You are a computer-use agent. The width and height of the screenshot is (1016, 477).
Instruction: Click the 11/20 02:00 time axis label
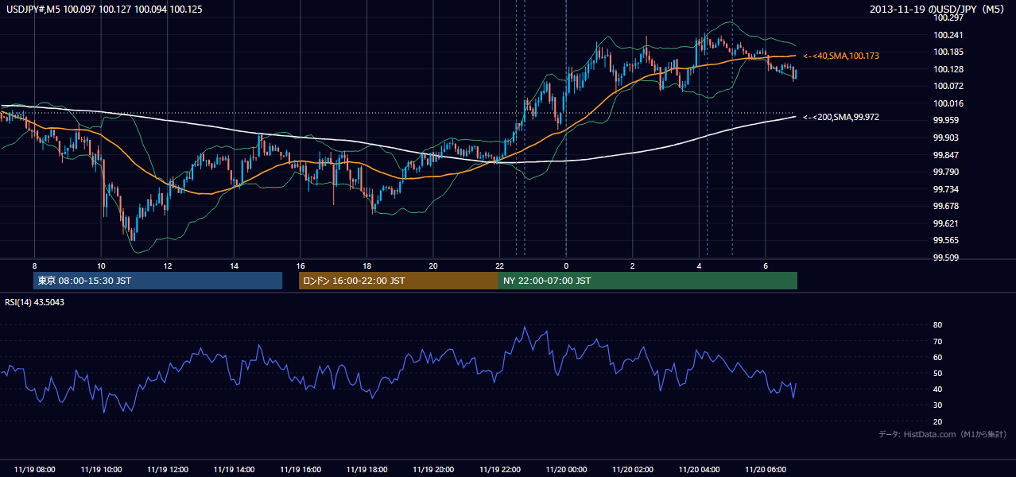coord(633,470)
